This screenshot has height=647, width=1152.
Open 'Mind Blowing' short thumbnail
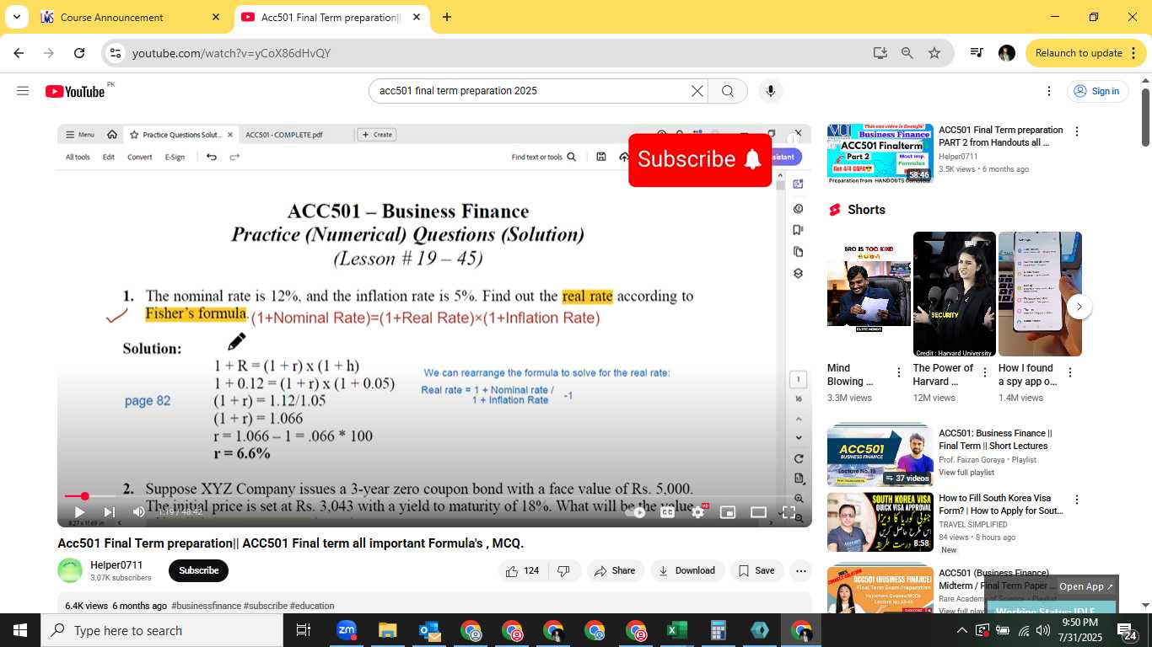point(869,294)
